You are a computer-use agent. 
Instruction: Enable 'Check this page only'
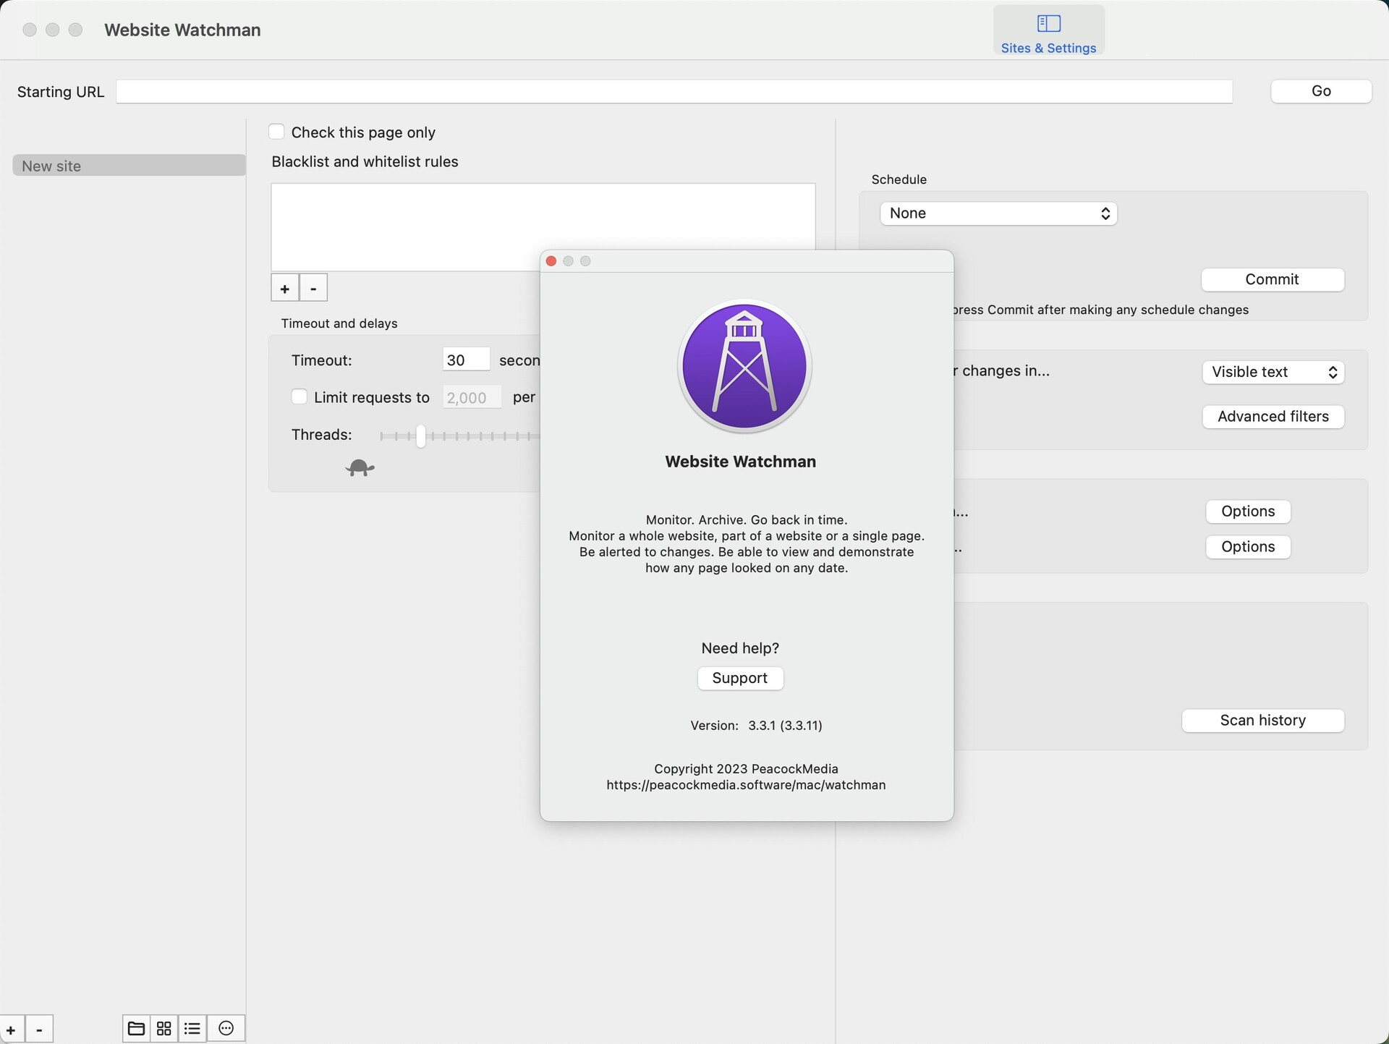277,132
